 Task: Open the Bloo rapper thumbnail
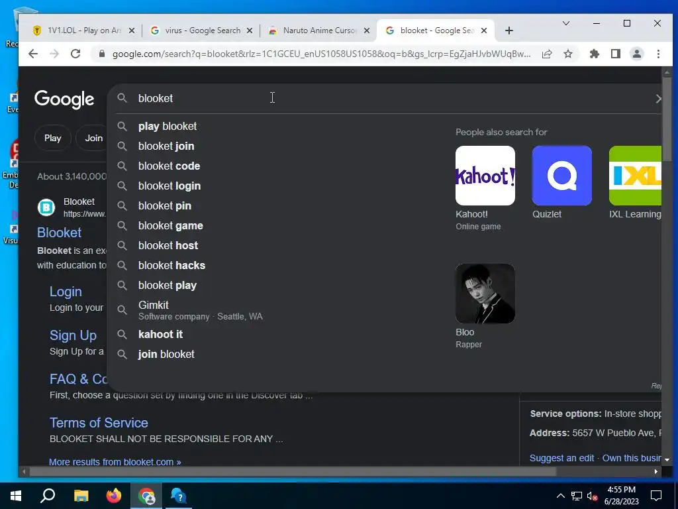(x=485, y=294)
